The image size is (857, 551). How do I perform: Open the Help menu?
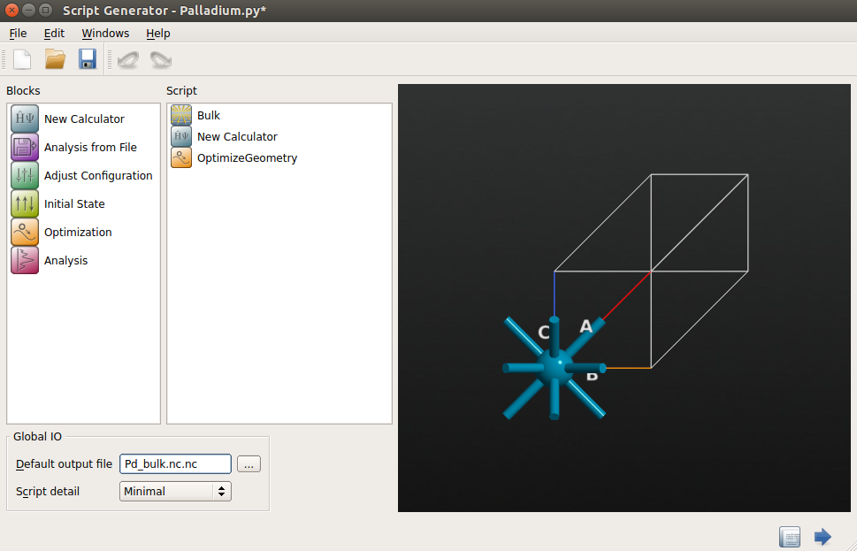pos(158,34)
